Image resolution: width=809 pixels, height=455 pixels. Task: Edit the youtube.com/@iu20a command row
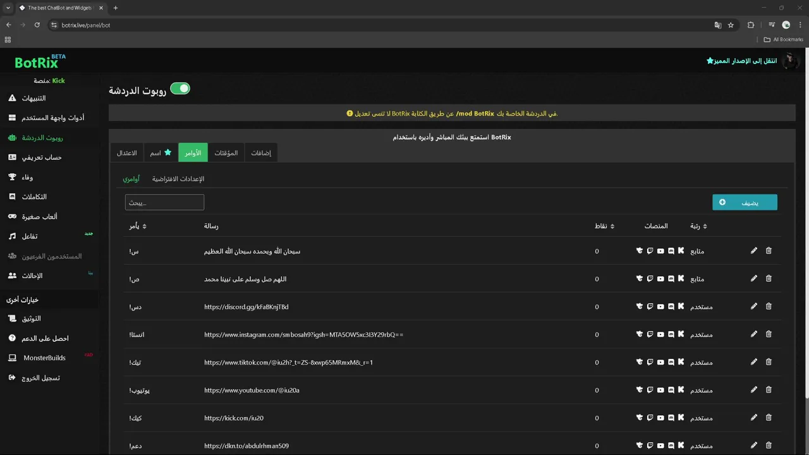tap(753, 390)
